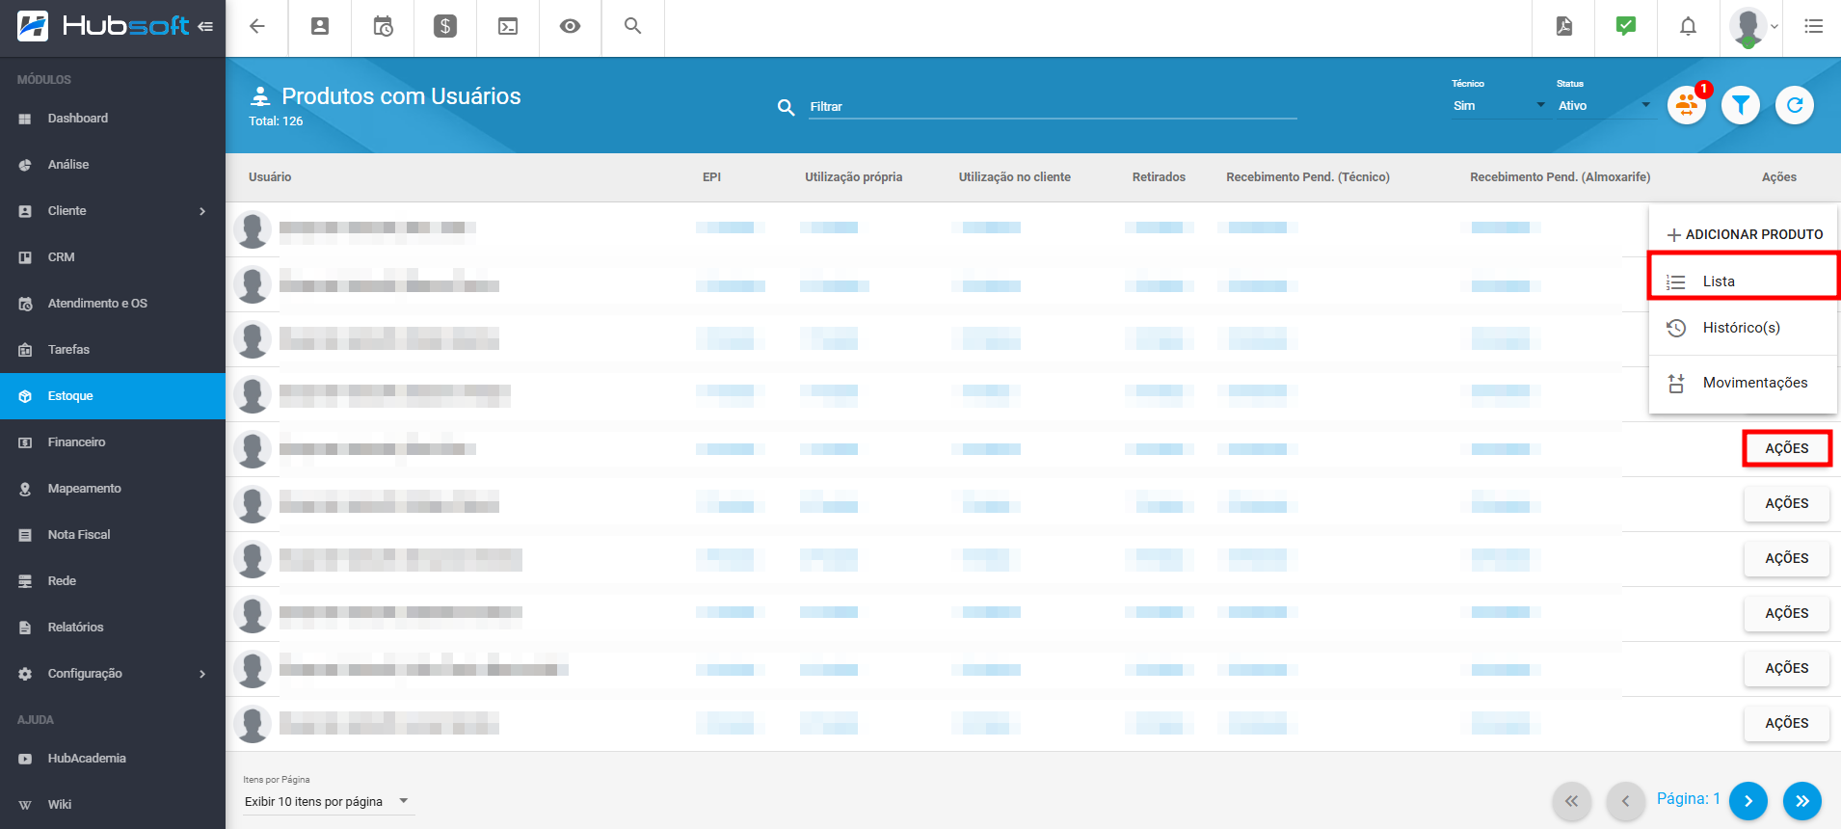
Task: Open the PDF document icon
Action: coord(1564,26)
